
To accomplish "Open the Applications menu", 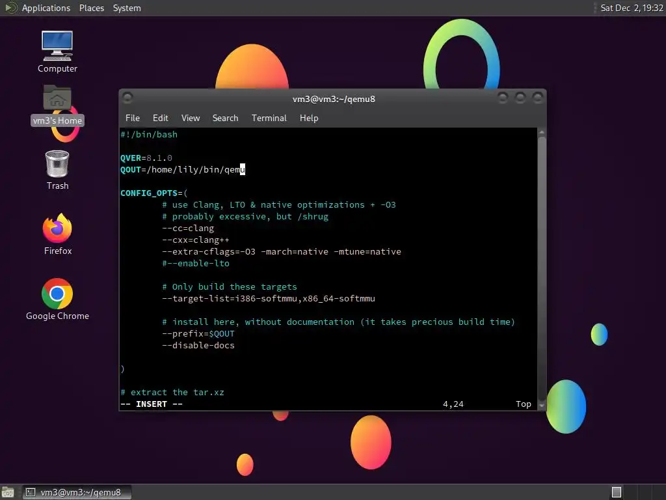I will click(46, 8).
